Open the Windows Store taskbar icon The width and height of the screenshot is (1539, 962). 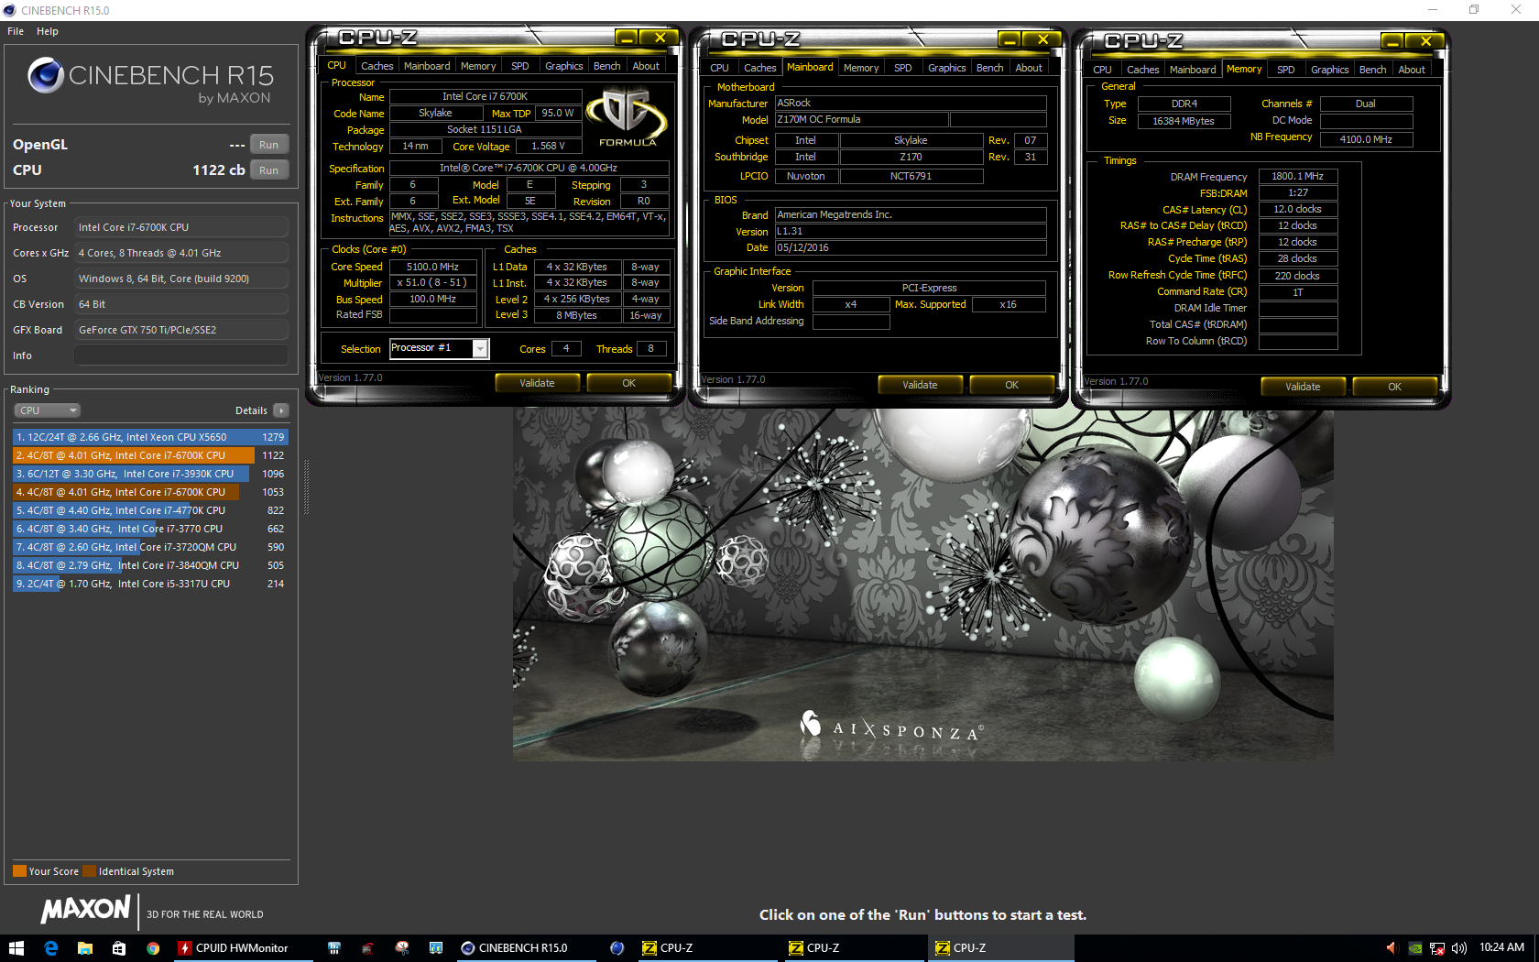[119, 948]
